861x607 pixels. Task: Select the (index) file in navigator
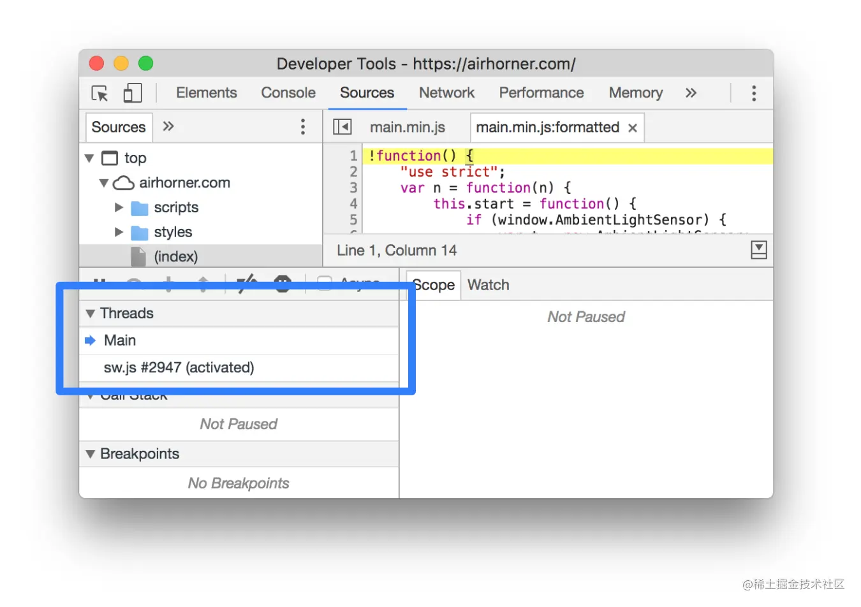coord(176,257)
